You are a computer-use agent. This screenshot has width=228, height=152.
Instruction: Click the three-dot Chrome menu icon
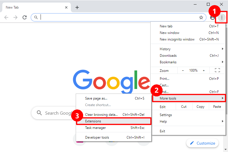pyautogui.click(x=221, y=17)
